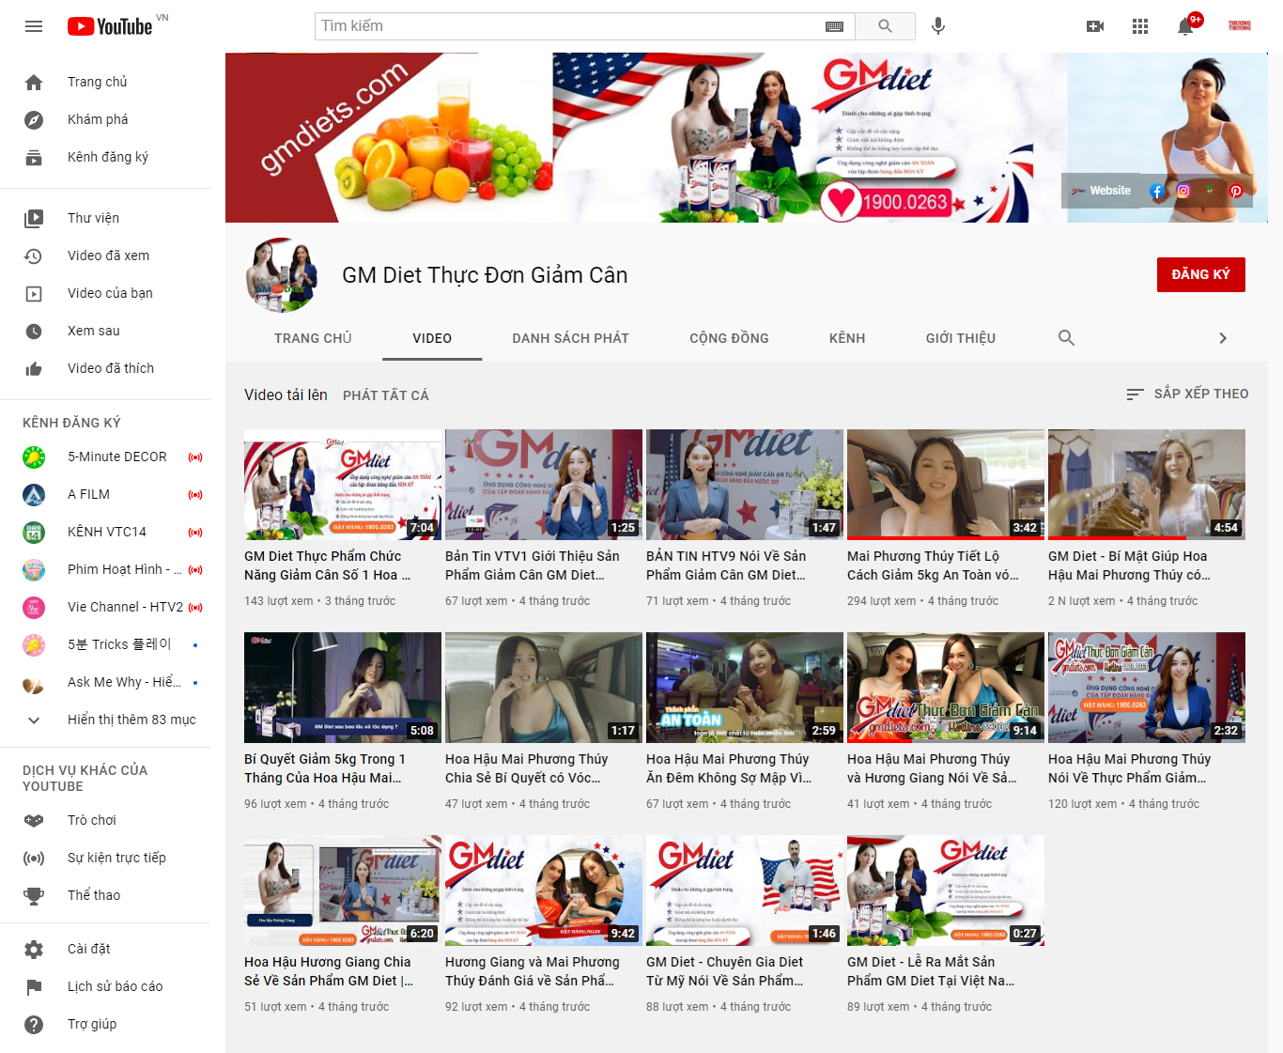Search within channel using magnifier icon
The height and width of the screenshot is (1053, 1283).
coord(1066,338)
